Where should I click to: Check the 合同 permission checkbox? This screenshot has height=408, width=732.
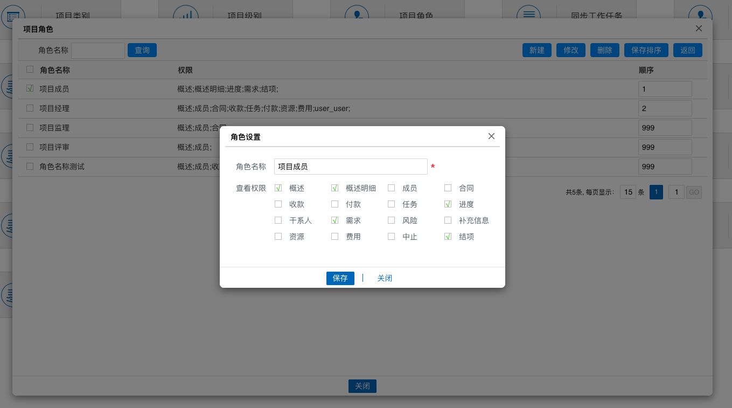coord(448,188)
